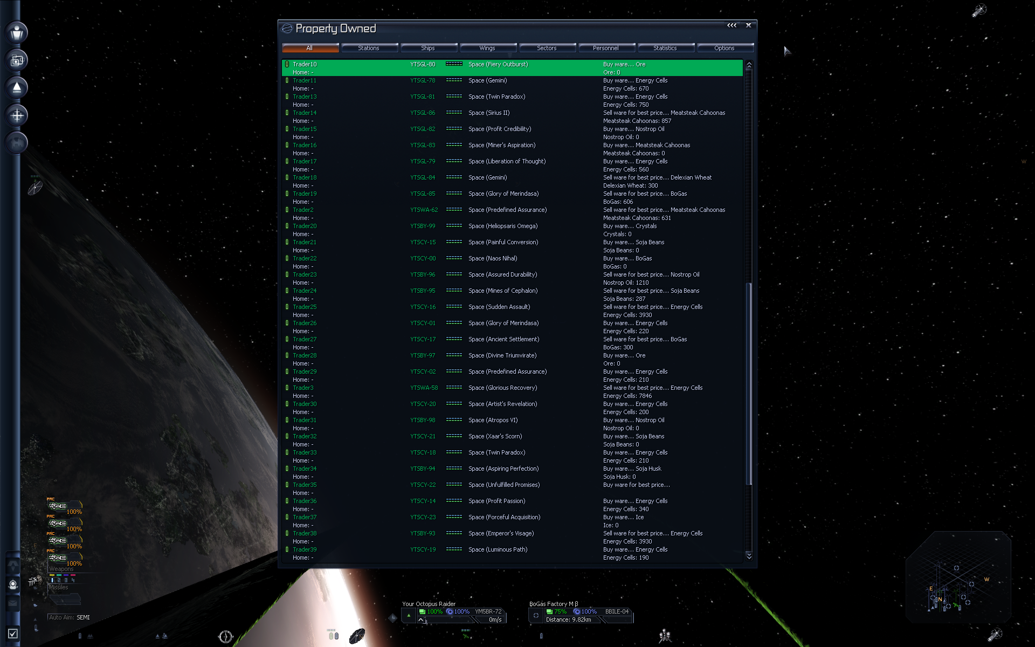Click the greyed station docking sidebar icon
The width and height of the screenshot is (1035, 647).
[x=17, y=143]
